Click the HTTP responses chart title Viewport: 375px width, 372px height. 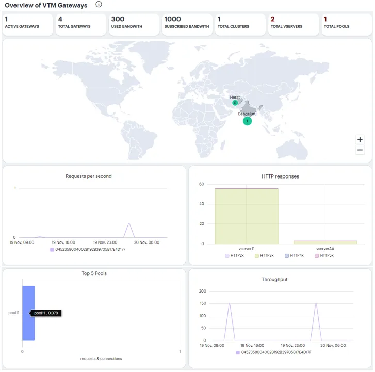click(x=280, y=176)
